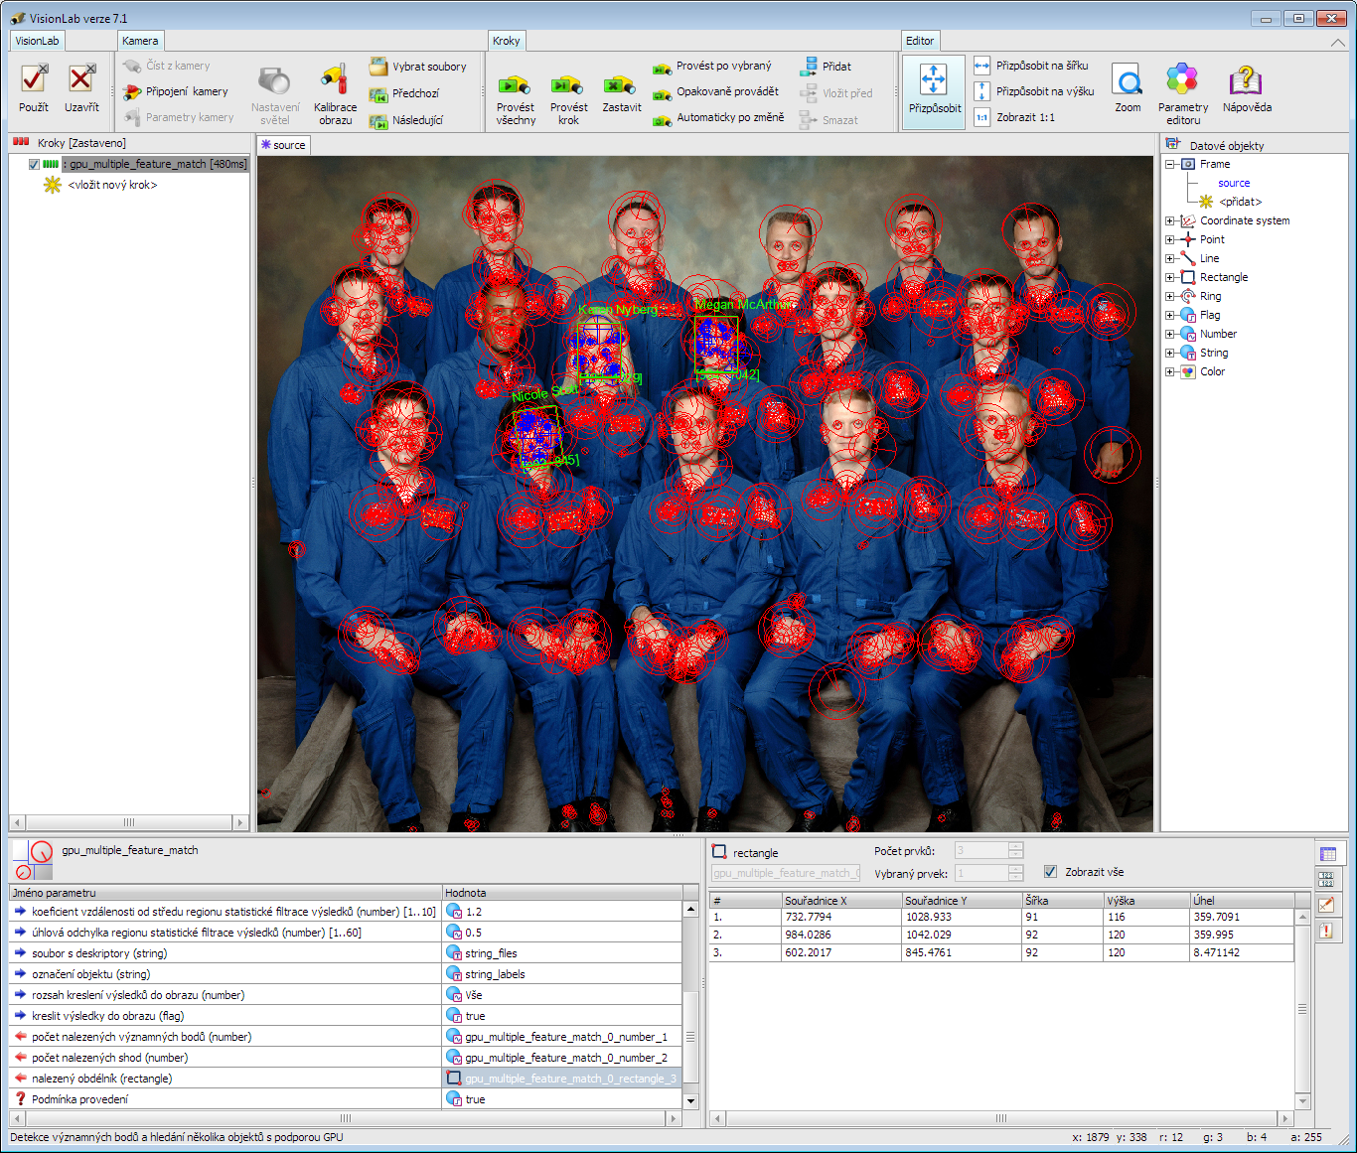Viewport: 1357px width, 1153px height.
Task: Click the Použít checkmark icon
Action: coord(34,78)
